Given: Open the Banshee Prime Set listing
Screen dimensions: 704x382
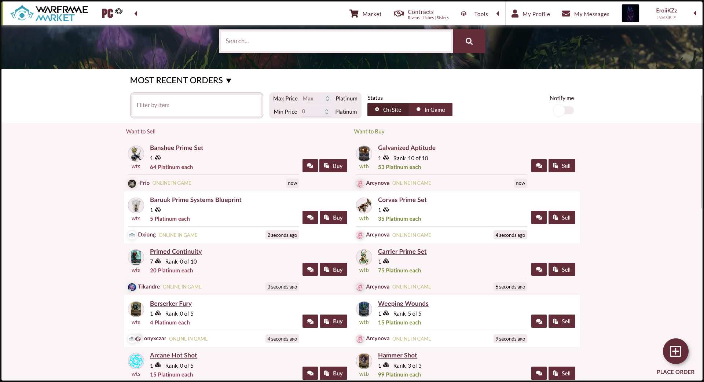Looking at the screenshot, I should pos(176,148).
